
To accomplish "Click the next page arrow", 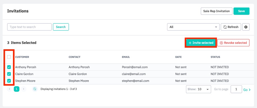I will tap(23, 89).
